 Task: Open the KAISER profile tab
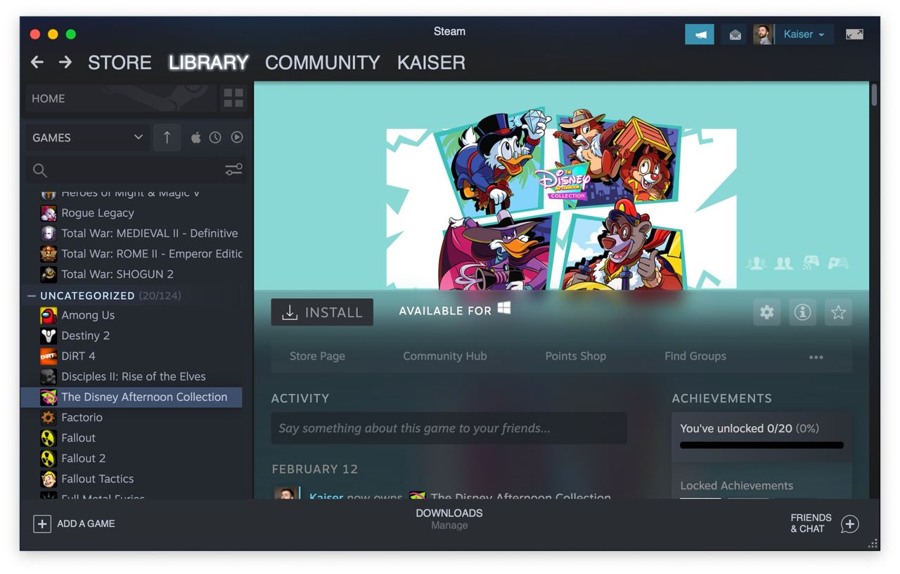coord(431,63)
